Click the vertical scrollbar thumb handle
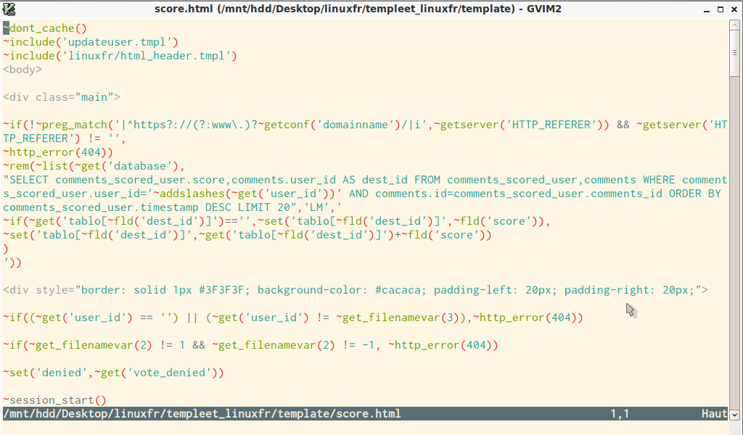Screen dimensions: 743x435 pos(736,54)
